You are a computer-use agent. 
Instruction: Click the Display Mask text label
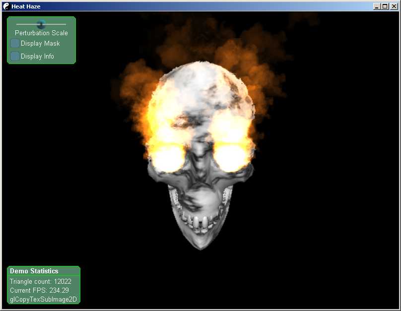pos(40,44)
